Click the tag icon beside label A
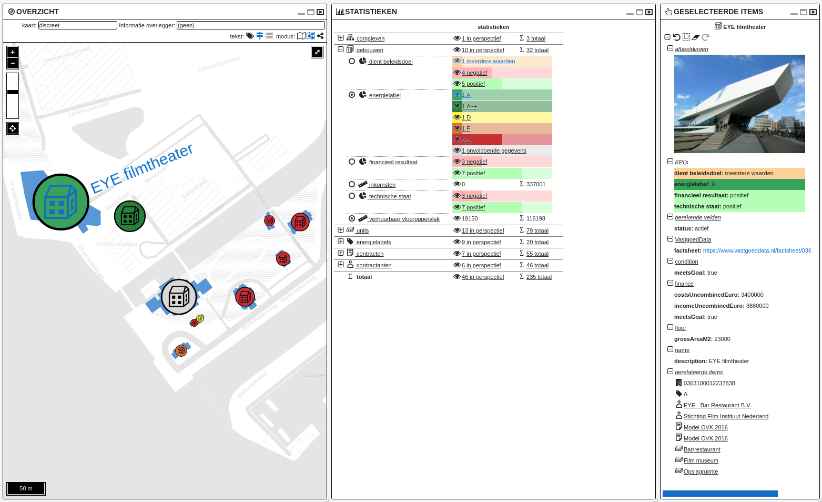822x502 pixels. (678, 394)
